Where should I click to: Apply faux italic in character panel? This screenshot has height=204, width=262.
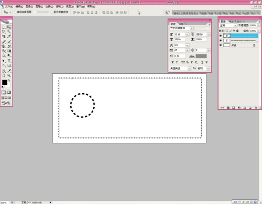click(x=177, y=62)
